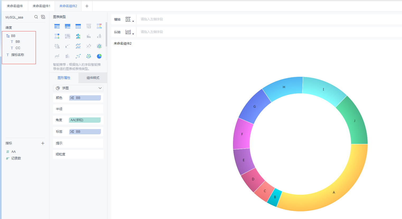
Task: Click the 纵轴 field drop area
Action: coord(269,32)
